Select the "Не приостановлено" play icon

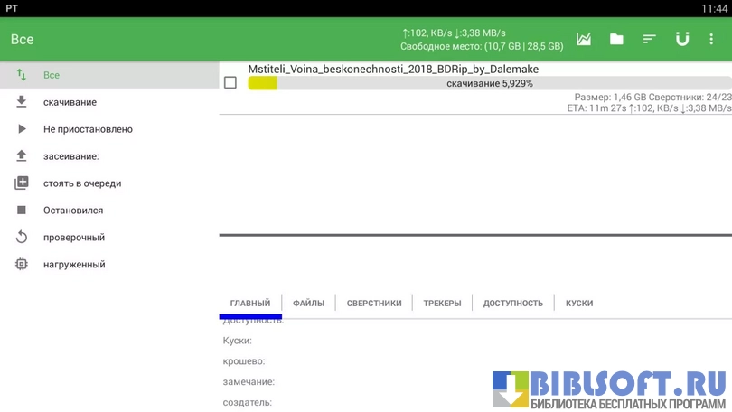pyautogui.click(x=22, y=129)
